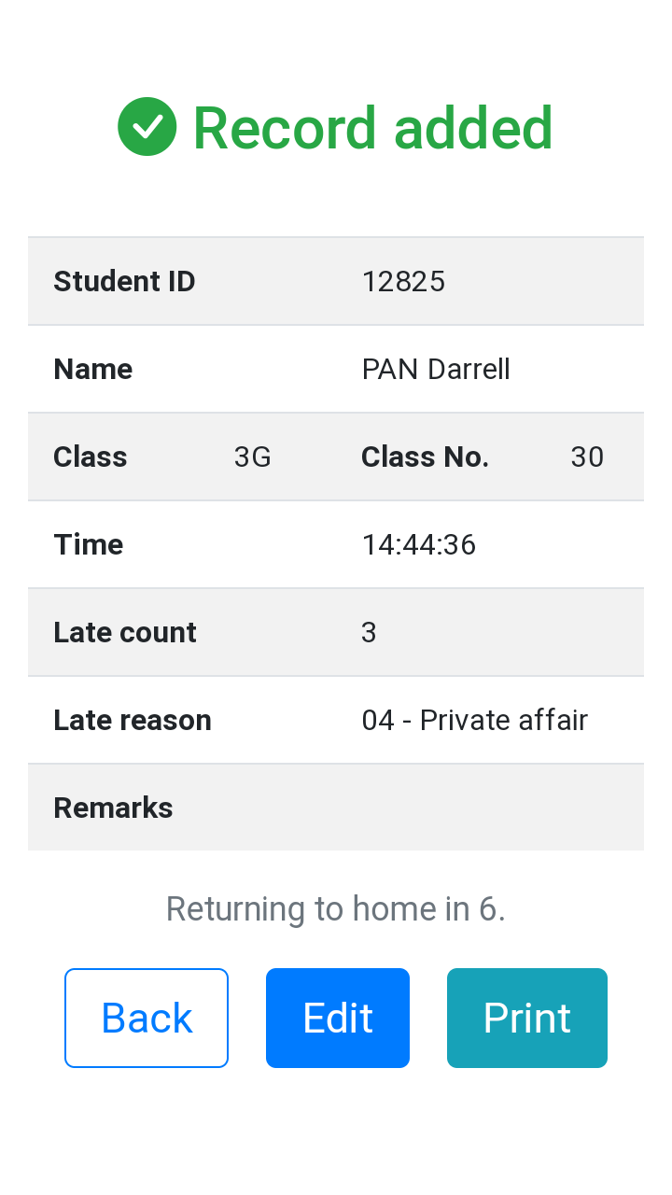Click the Remarks label
672x1195 pixels.
point(113,807)
